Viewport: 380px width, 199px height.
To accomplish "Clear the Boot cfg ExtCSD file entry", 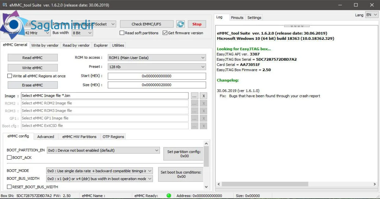I will pos(204,126).
